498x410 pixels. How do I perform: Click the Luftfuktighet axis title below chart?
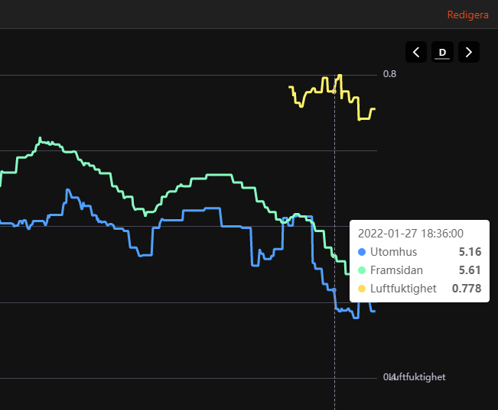click(x=418, y=377)
